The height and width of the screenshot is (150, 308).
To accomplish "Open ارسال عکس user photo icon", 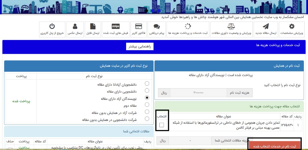I will tap(75, 27).
